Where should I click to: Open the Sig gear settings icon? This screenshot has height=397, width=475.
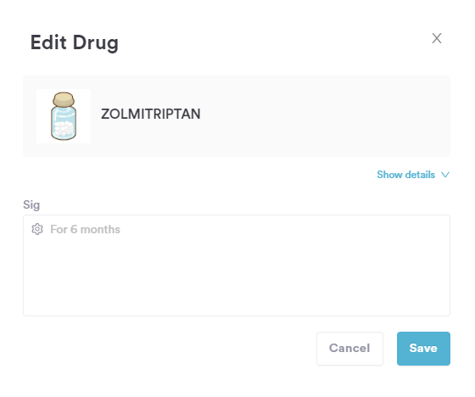(37, 229)
